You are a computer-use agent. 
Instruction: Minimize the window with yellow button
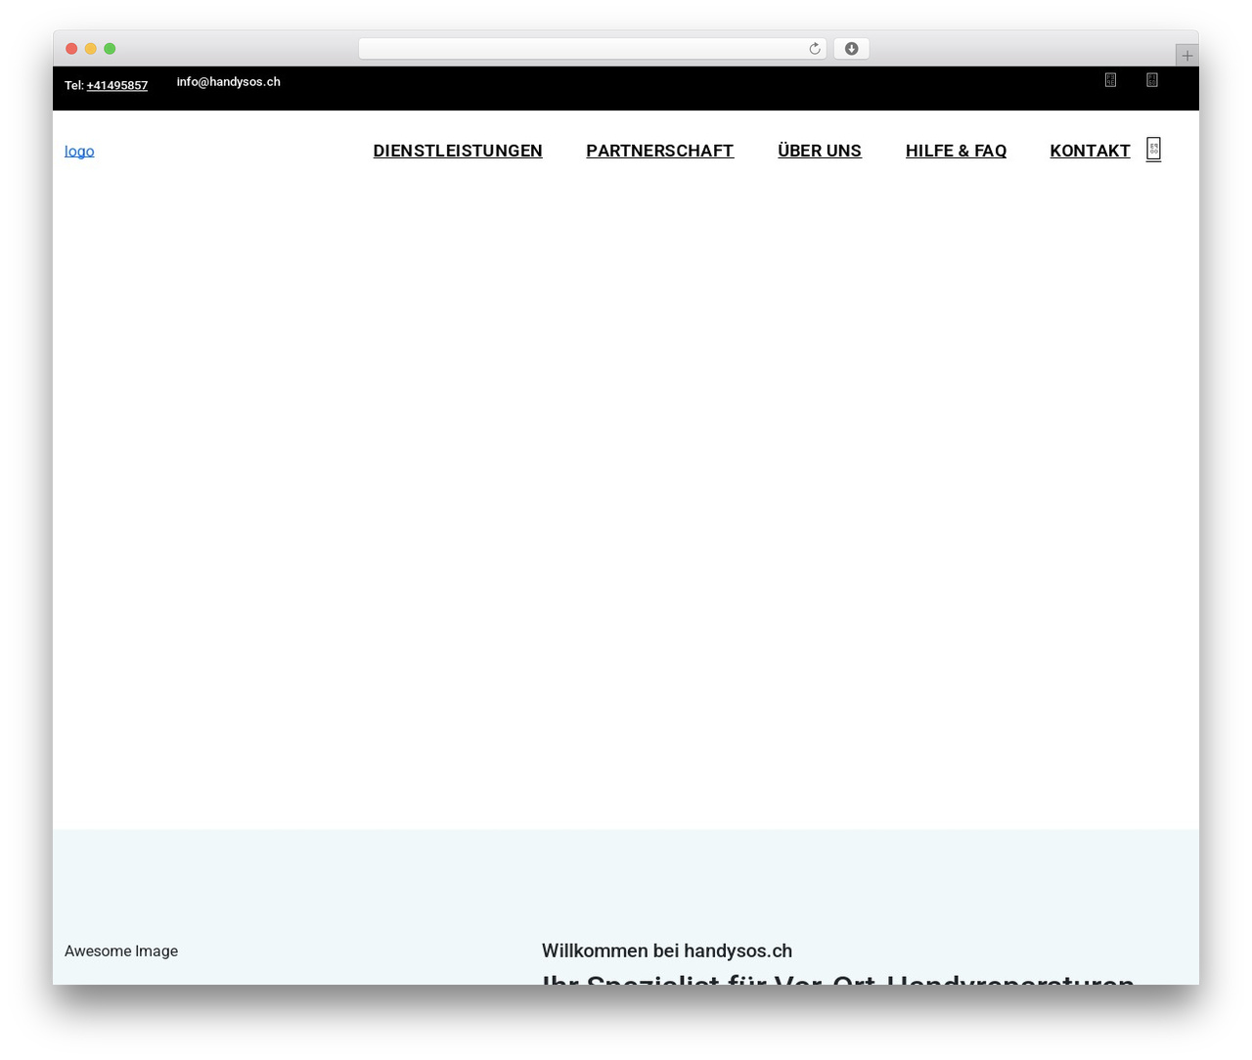click(x=91, y=49)
